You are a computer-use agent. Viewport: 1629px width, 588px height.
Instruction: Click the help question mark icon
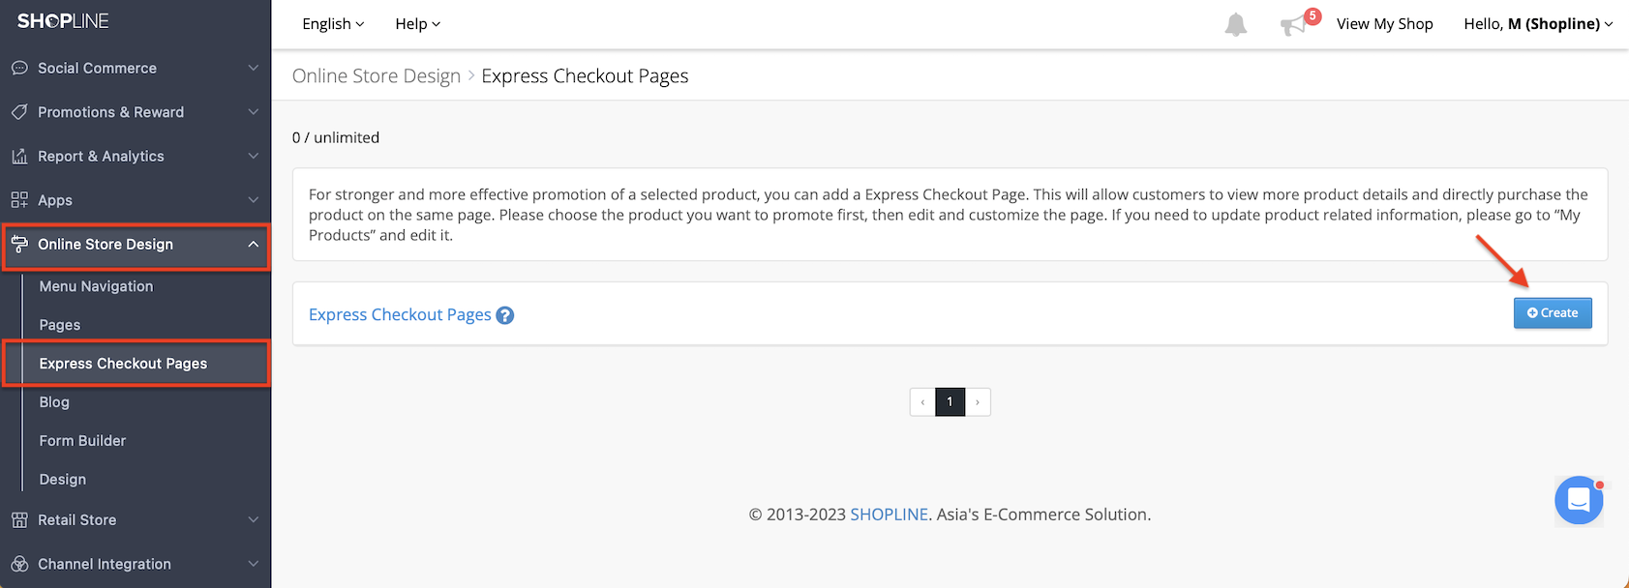coord(505,315)
